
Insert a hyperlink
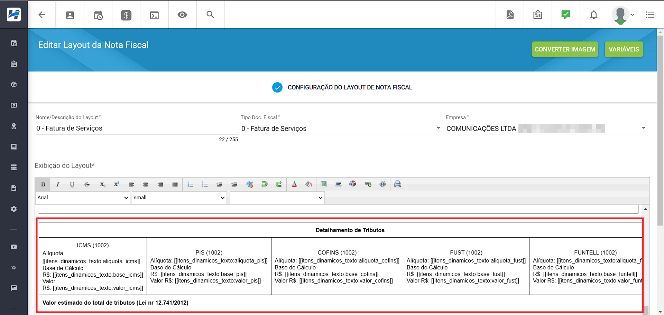click(x=368, y=184)
